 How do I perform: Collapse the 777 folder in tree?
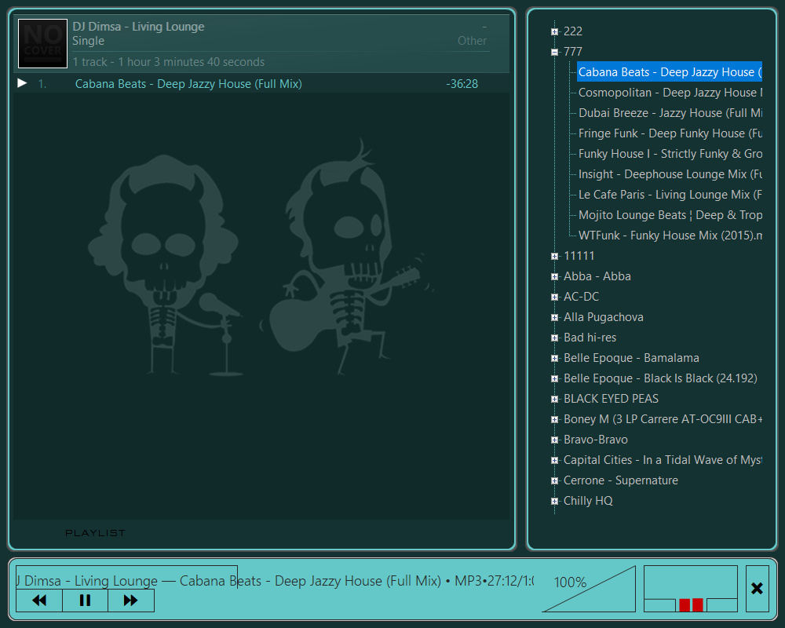point(554,52)
